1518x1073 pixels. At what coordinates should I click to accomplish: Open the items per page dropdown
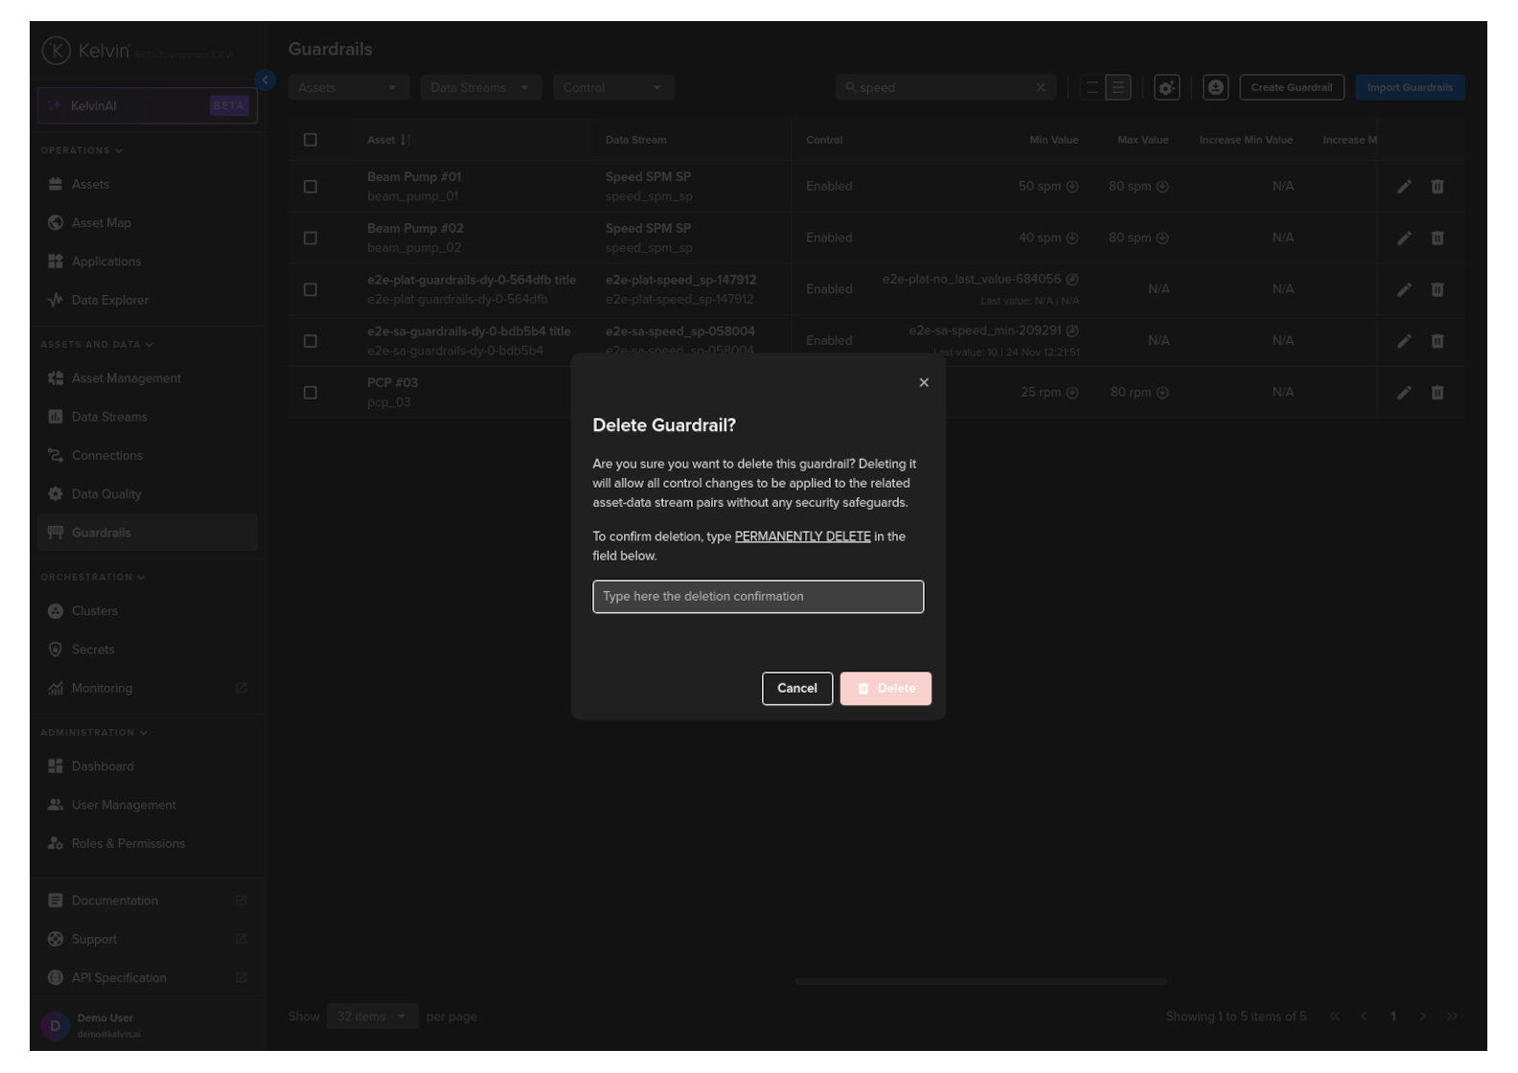(372, 1016)
